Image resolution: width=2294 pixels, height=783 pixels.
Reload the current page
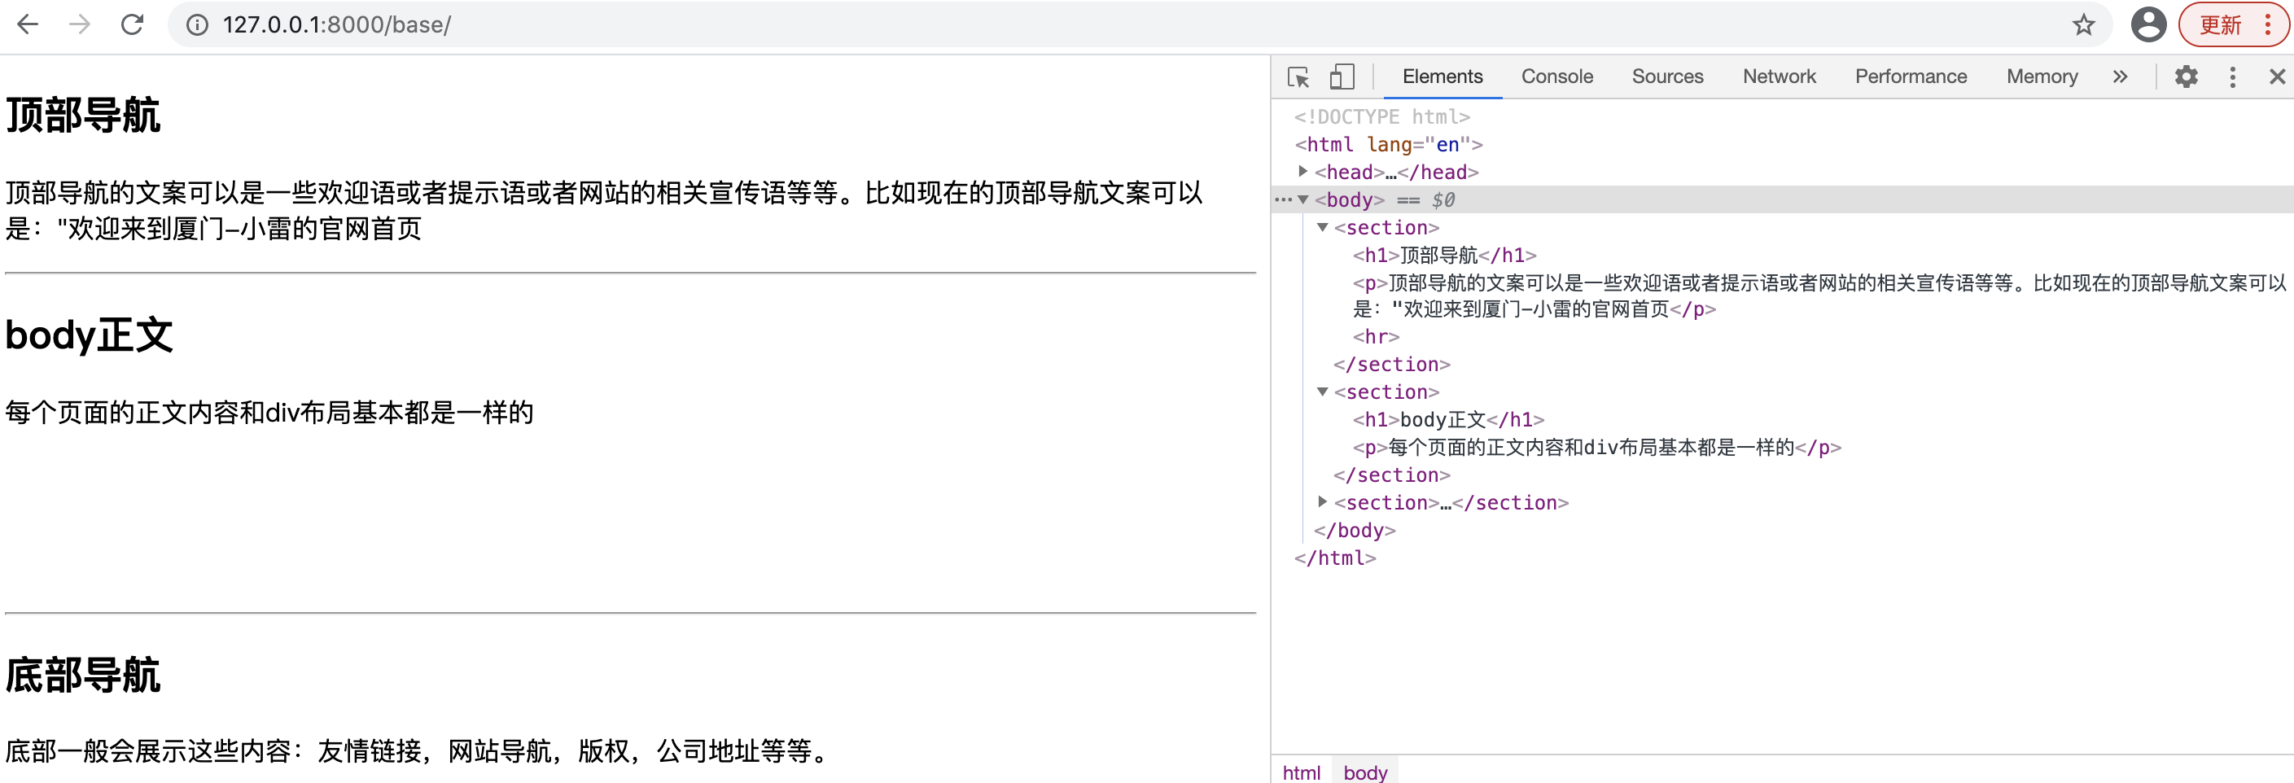tap(132, 24)
